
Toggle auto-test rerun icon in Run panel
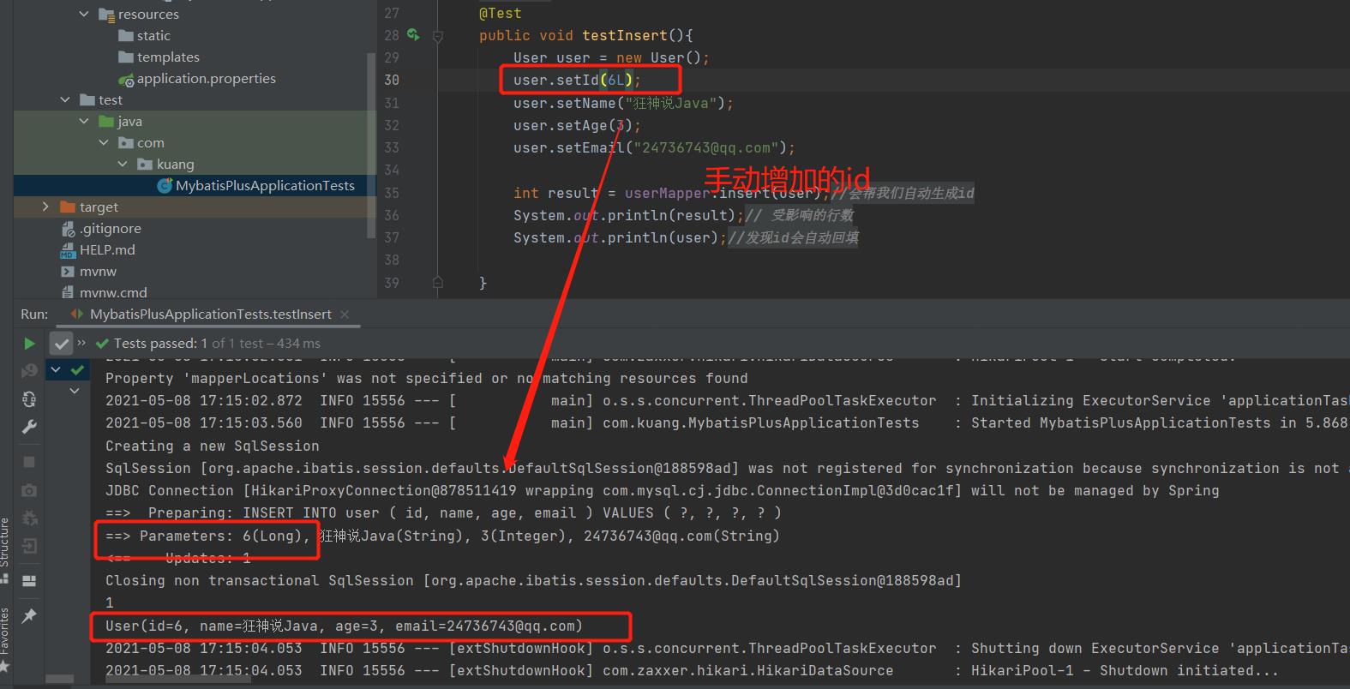(29, 399)
